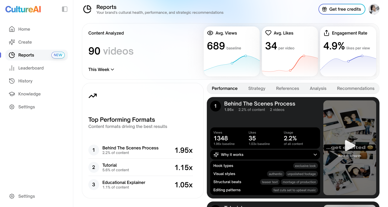This screenshot has height=207, width=388.
Task: Open History via the clock icon
Action: (12, 81)
